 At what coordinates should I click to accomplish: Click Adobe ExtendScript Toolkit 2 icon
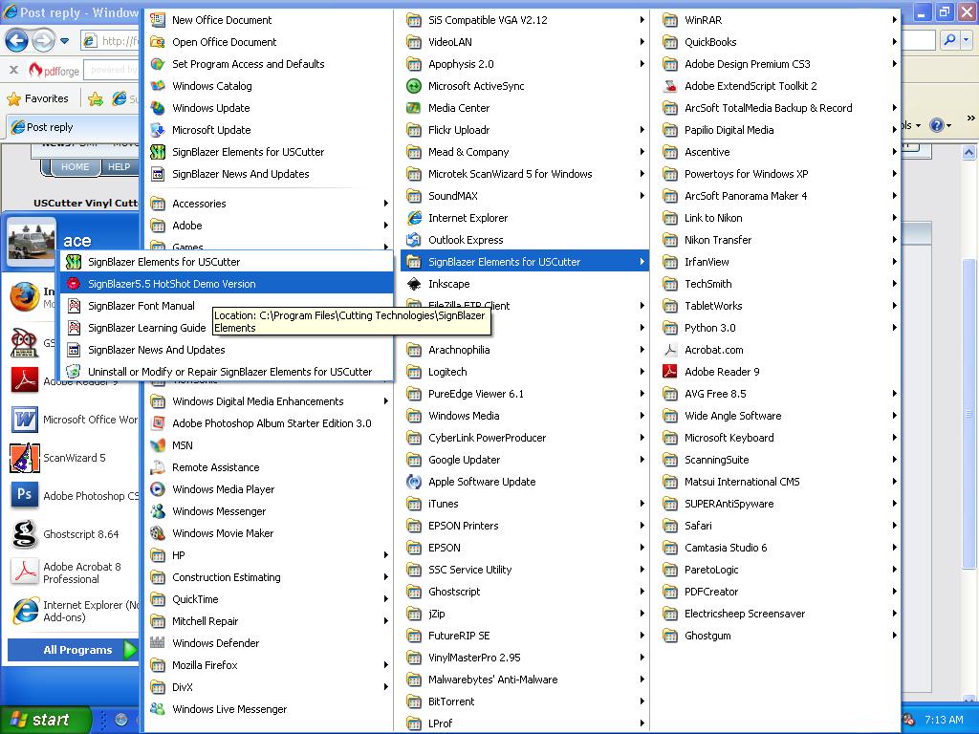click(670, 86)
